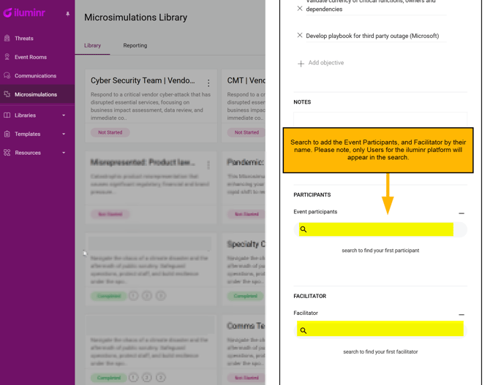Expand the Libraries sidebar menu
This screenshot has height=385, width=490.
click(64, 115)
